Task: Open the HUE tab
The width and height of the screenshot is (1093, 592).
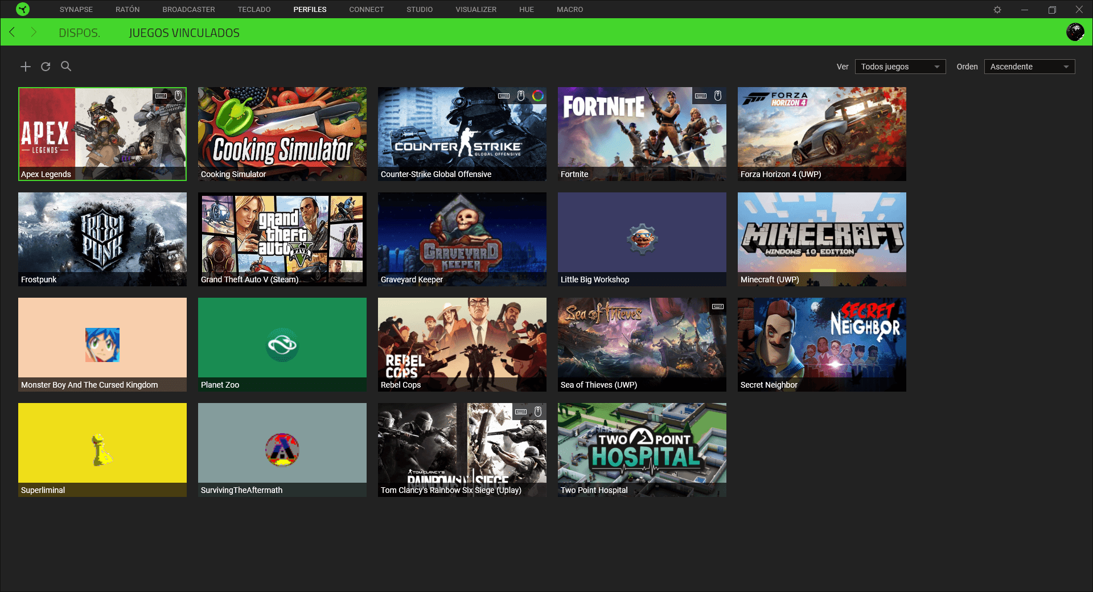Action: coord(526,10)
